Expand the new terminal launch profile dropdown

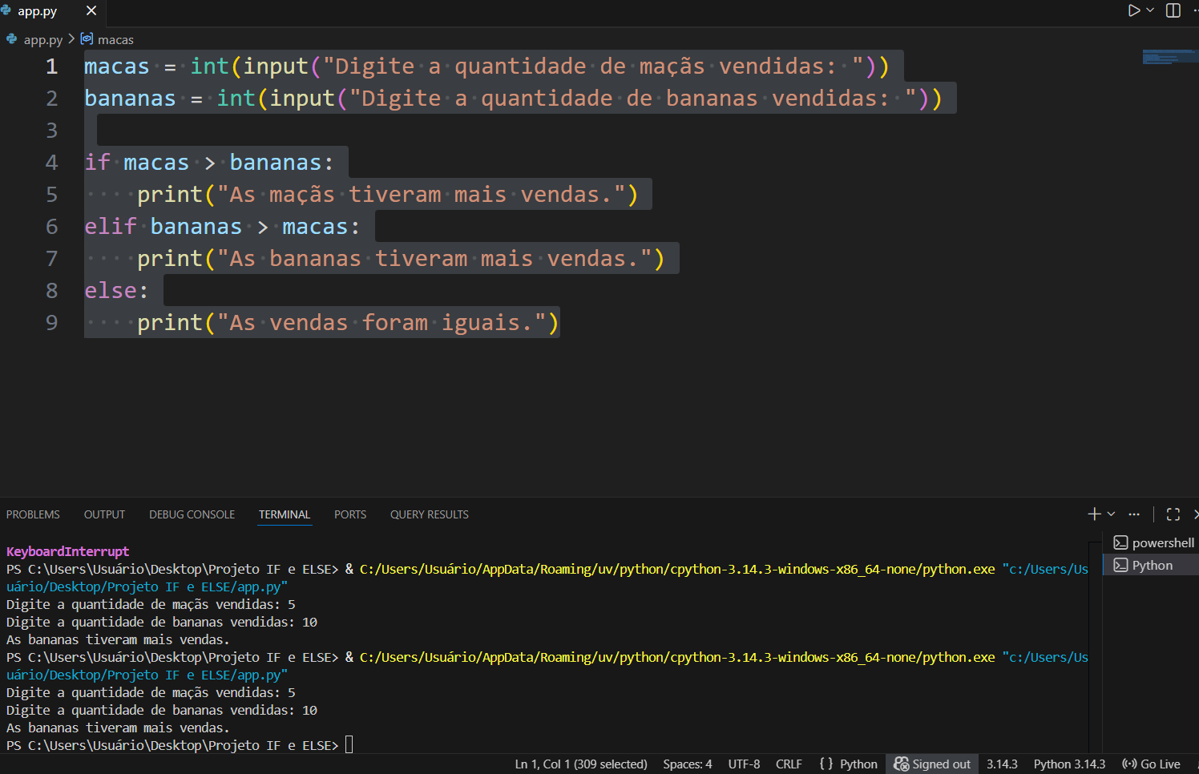click(x=1111, y=514)
